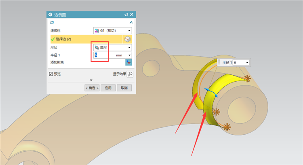Open the 连续性 G1 (相切) dropdown

[x=112, y=31]
